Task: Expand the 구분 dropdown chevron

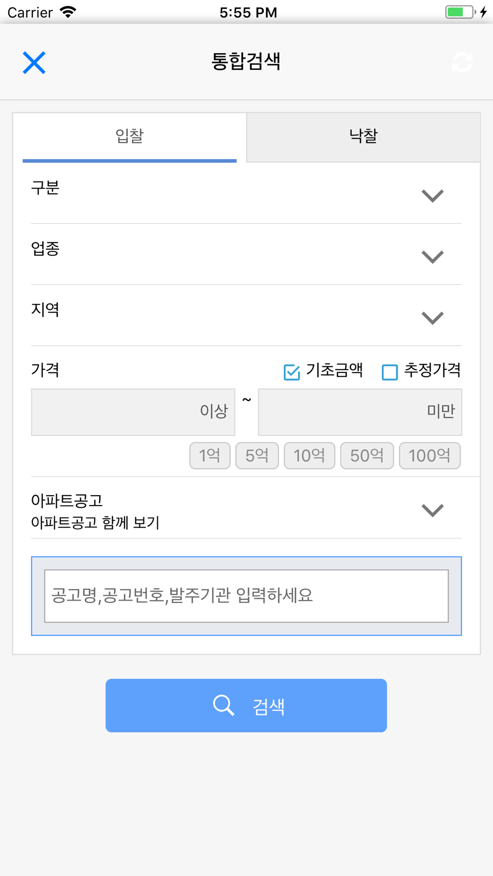Action: (432, 196)
